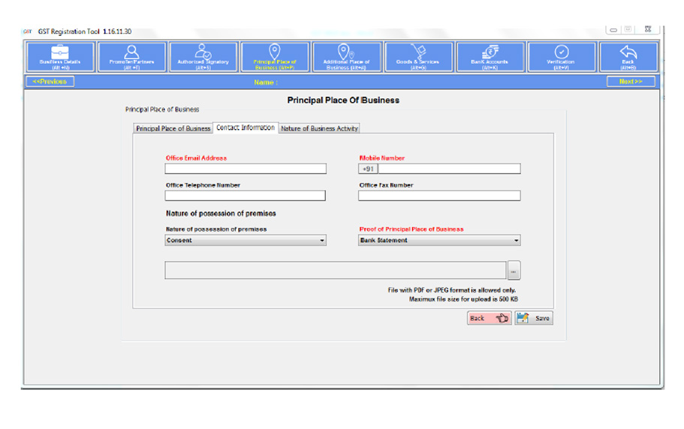Go to the Bank Accounts section

point(490,57)
